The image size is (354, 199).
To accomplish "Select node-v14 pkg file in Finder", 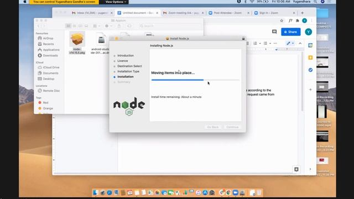I will pos(77,43).
